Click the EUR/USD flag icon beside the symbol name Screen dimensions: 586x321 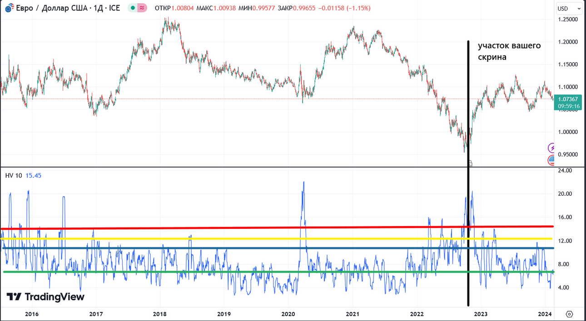(9, 8)
